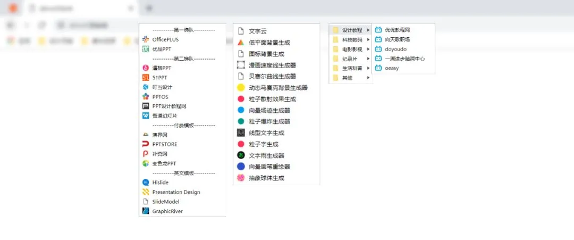This screenshot has width=574, height=240.
Task: Click the 演界网 bookmark icon
Action: pos(145,135)
